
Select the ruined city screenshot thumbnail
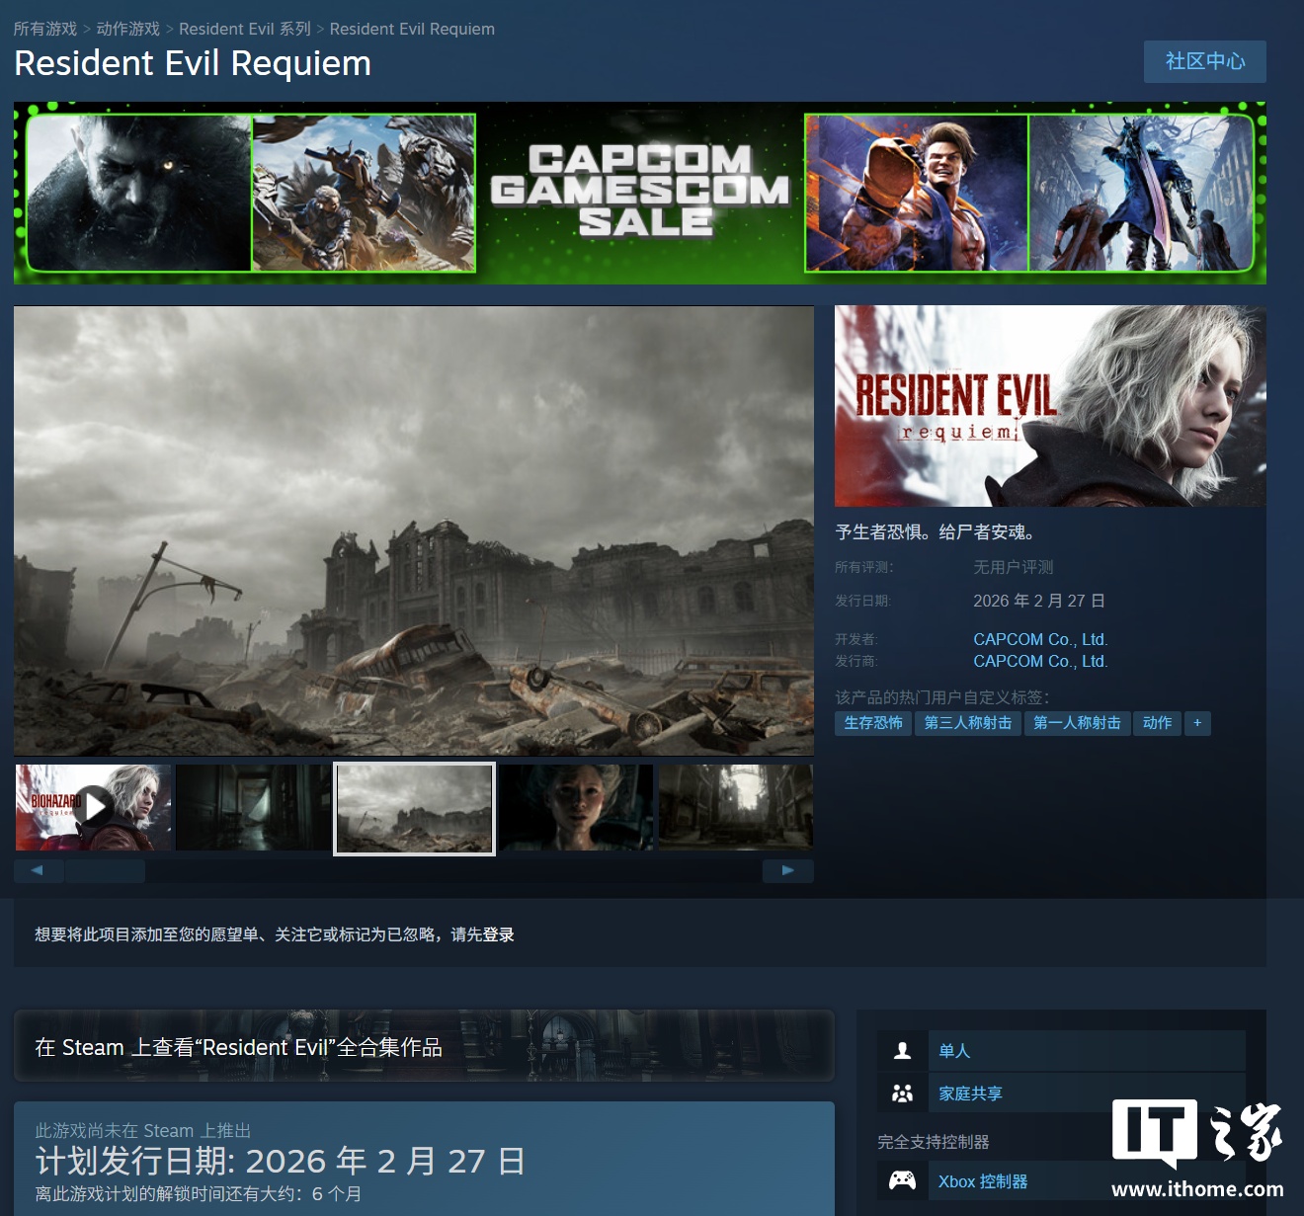[x=415, y=808]
